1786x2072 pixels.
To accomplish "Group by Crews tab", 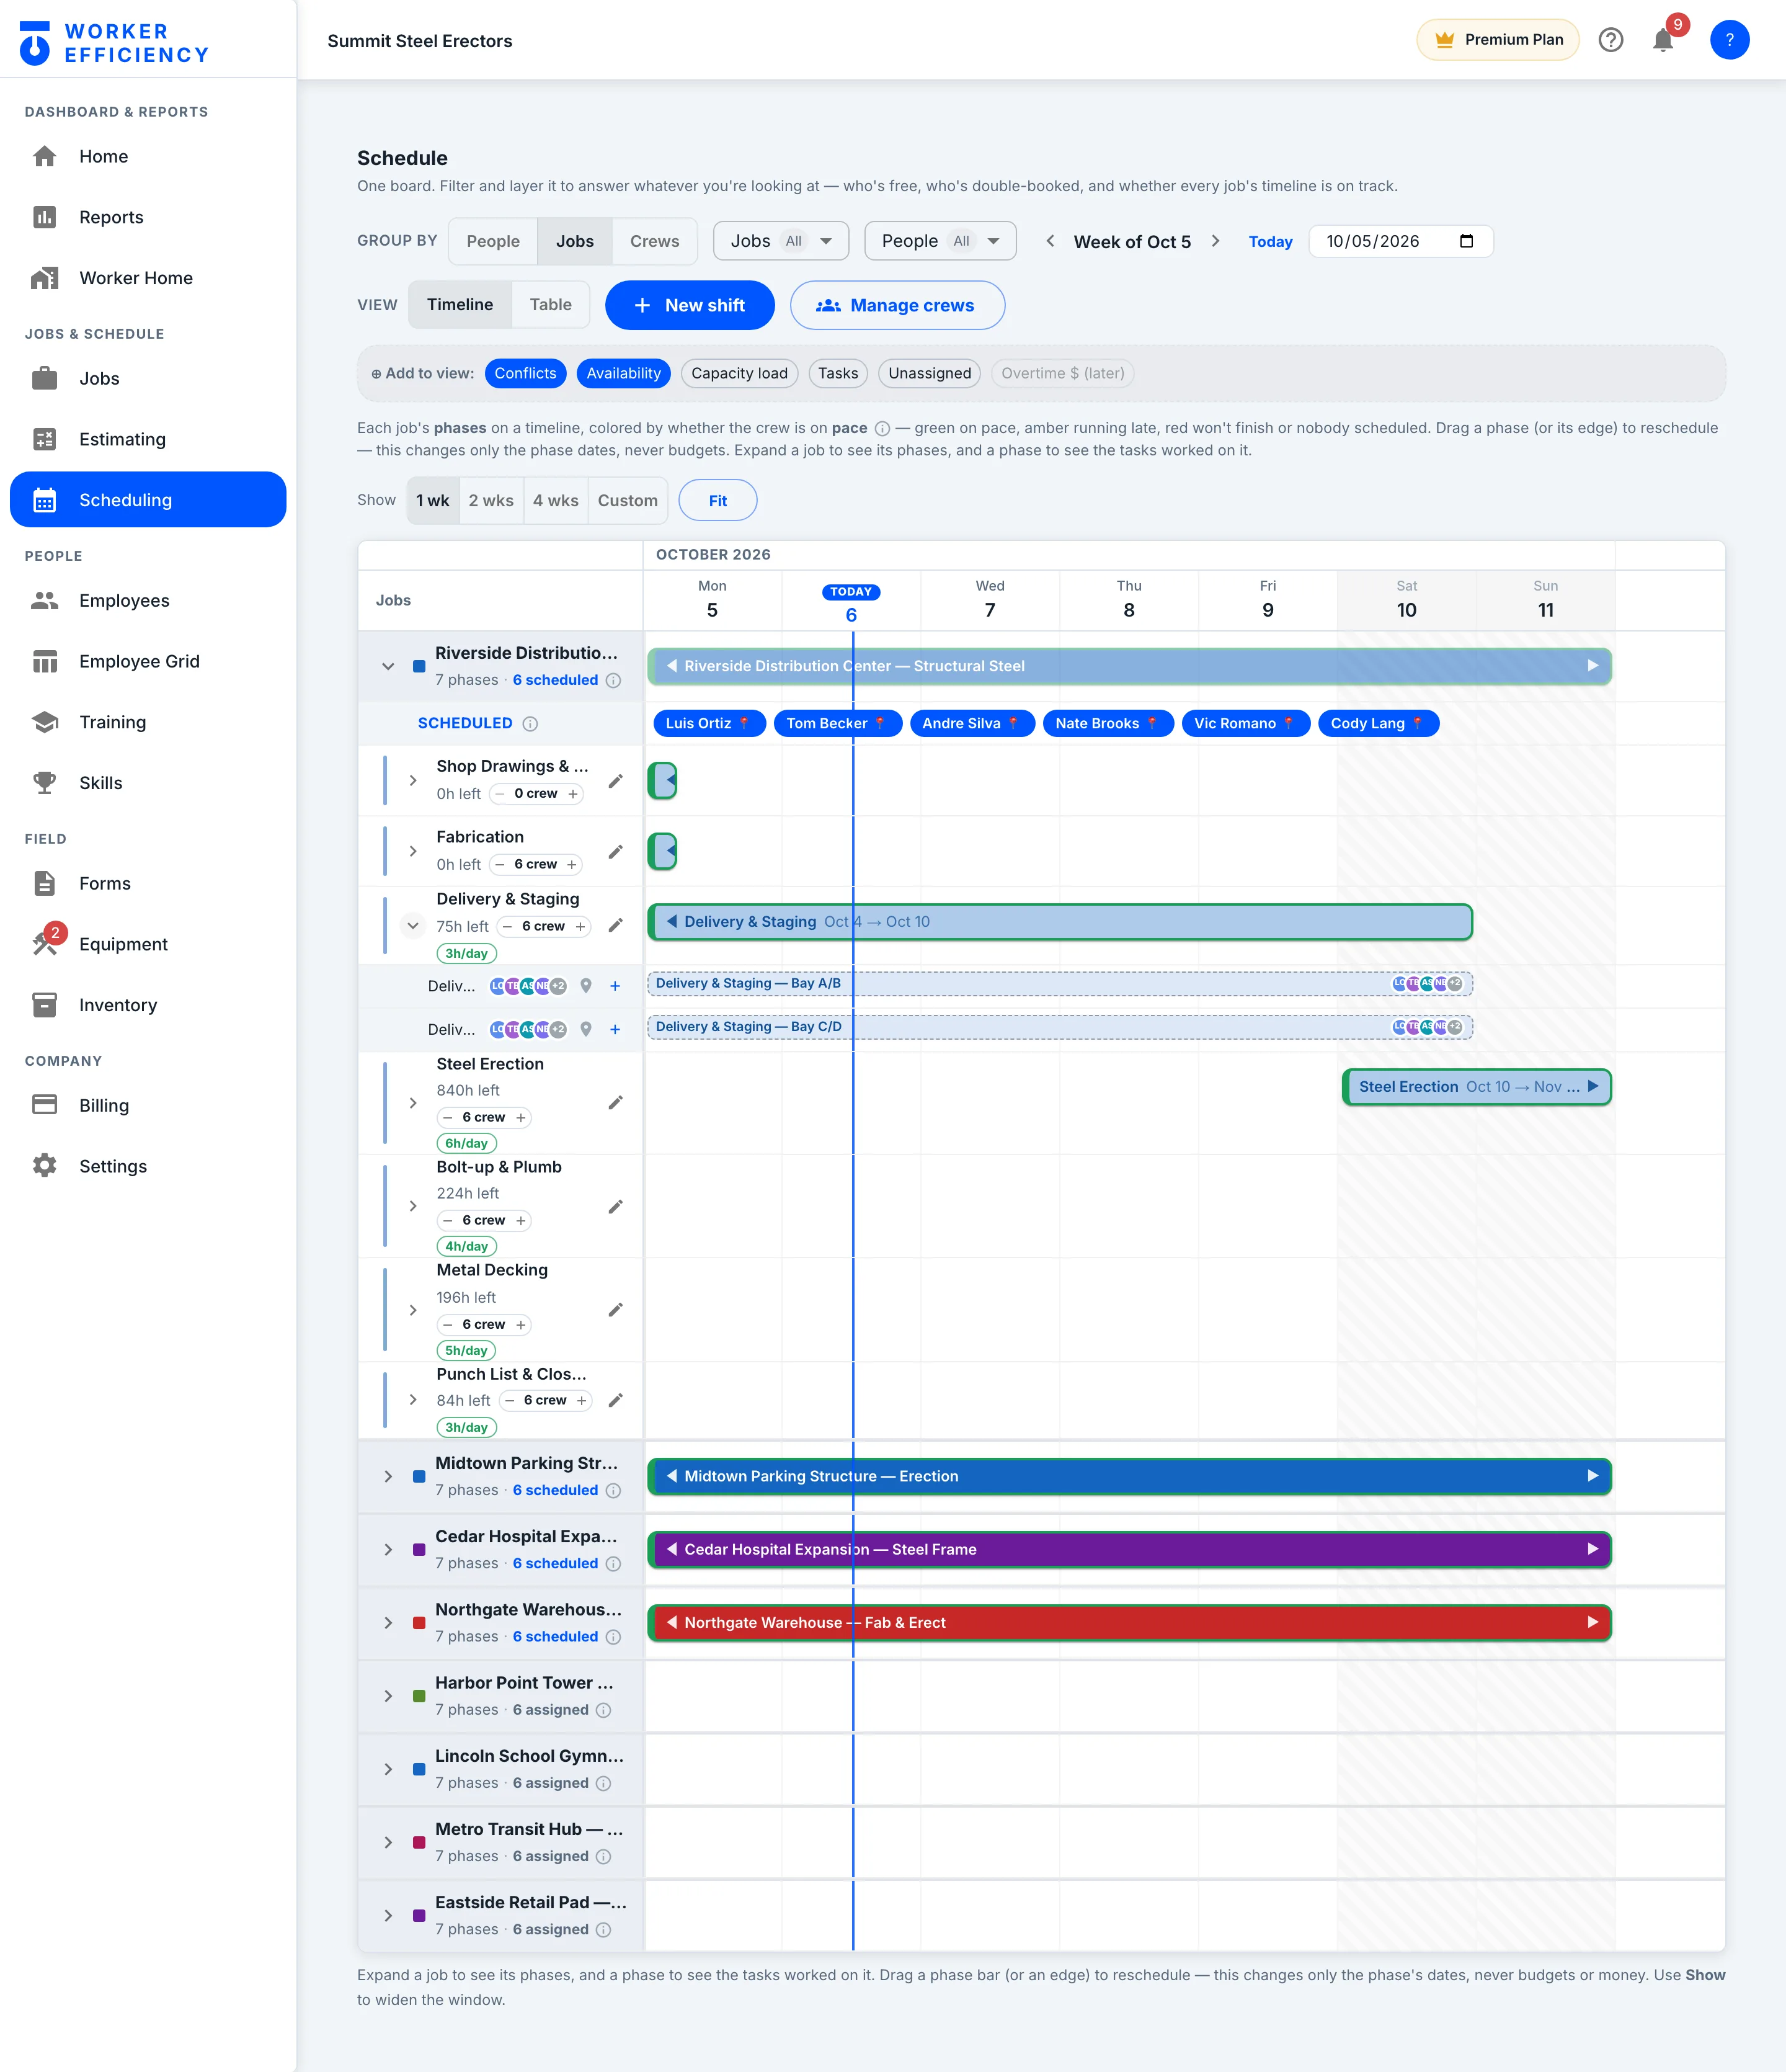I will (x=655, y=241).
